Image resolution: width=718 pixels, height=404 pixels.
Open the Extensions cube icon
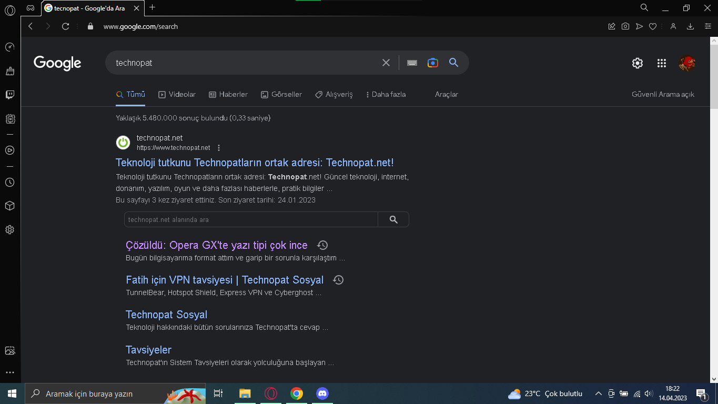click(x=9, y=206)
